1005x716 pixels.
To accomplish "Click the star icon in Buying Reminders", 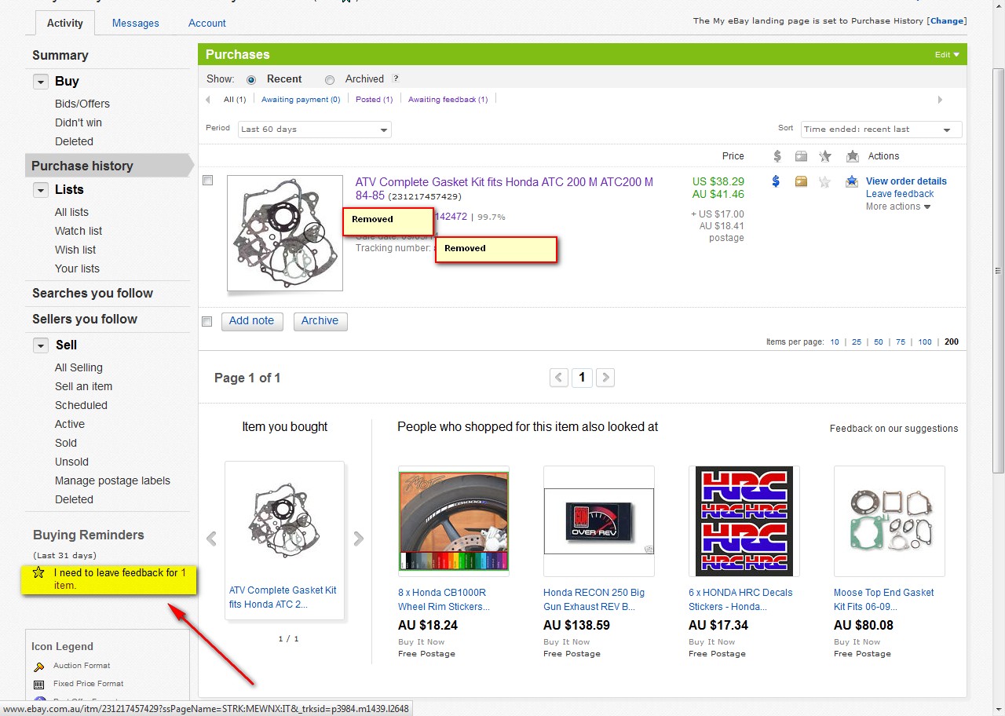I will [x=38, y=573].
